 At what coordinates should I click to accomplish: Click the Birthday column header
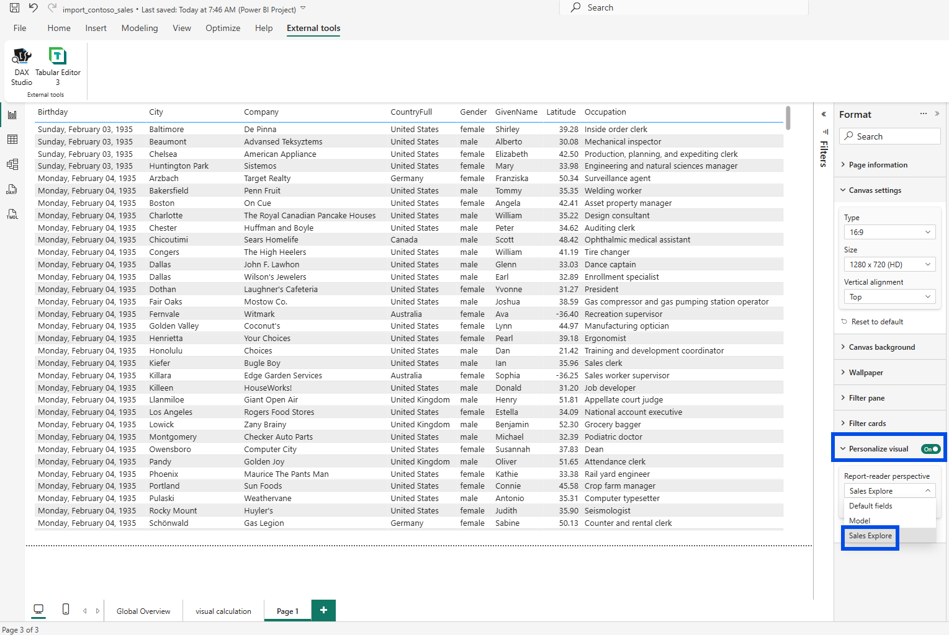[53, 112]
